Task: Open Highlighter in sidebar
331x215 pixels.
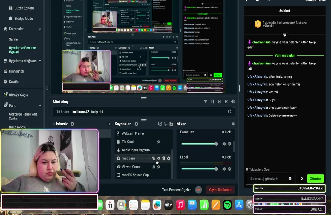Action: (x=14, y=71)
